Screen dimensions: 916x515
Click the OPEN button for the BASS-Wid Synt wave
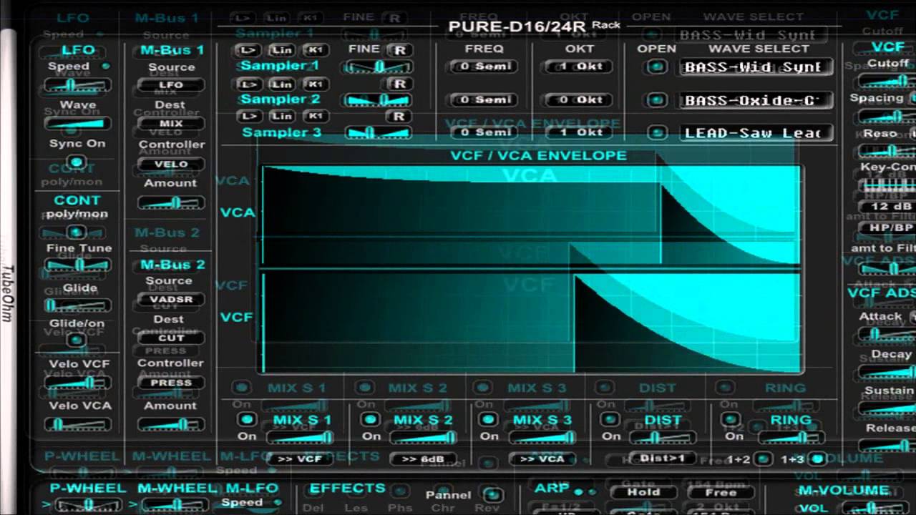[656, 67]
